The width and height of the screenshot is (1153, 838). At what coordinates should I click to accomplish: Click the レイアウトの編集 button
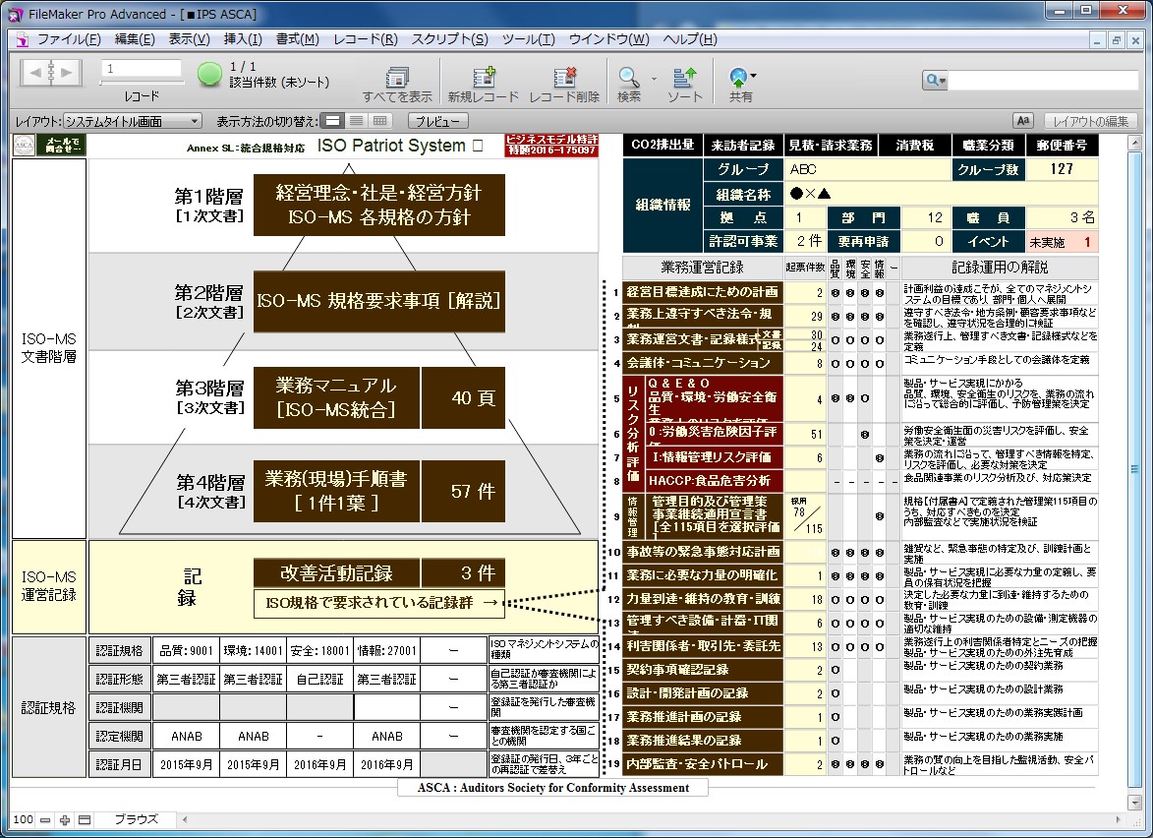coord(1090,121)
